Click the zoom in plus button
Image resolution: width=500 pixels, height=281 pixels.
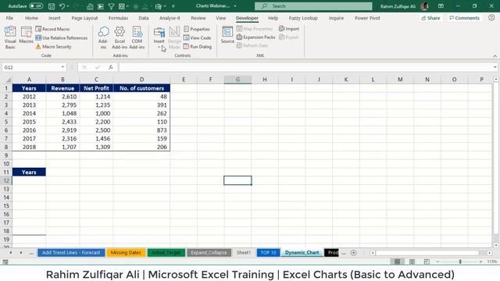click(480, 261)
